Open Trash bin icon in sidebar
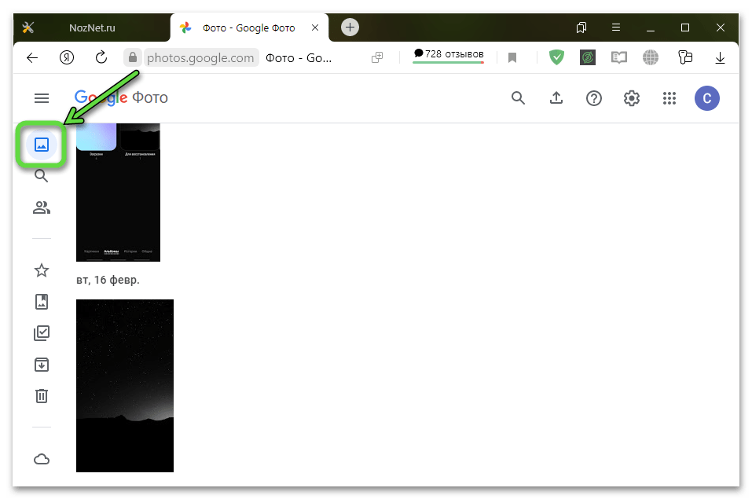 [42, 396]
